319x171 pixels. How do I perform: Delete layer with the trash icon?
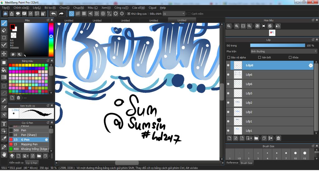tap(278, 138)
